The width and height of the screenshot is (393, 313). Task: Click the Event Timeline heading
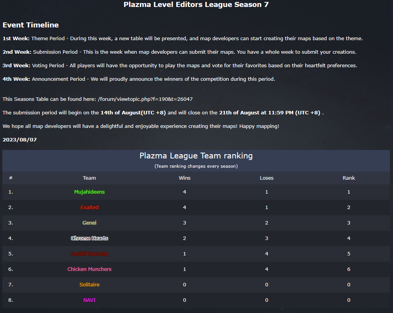click(x=31, y=25)
